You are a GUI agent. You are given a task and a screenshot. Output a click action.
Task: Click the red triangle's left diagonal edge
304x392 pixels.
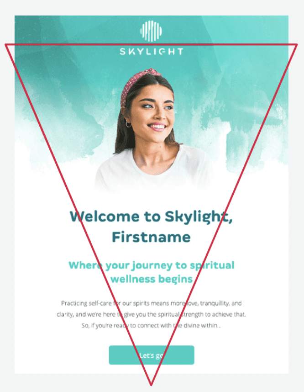(x=78, y=214)
